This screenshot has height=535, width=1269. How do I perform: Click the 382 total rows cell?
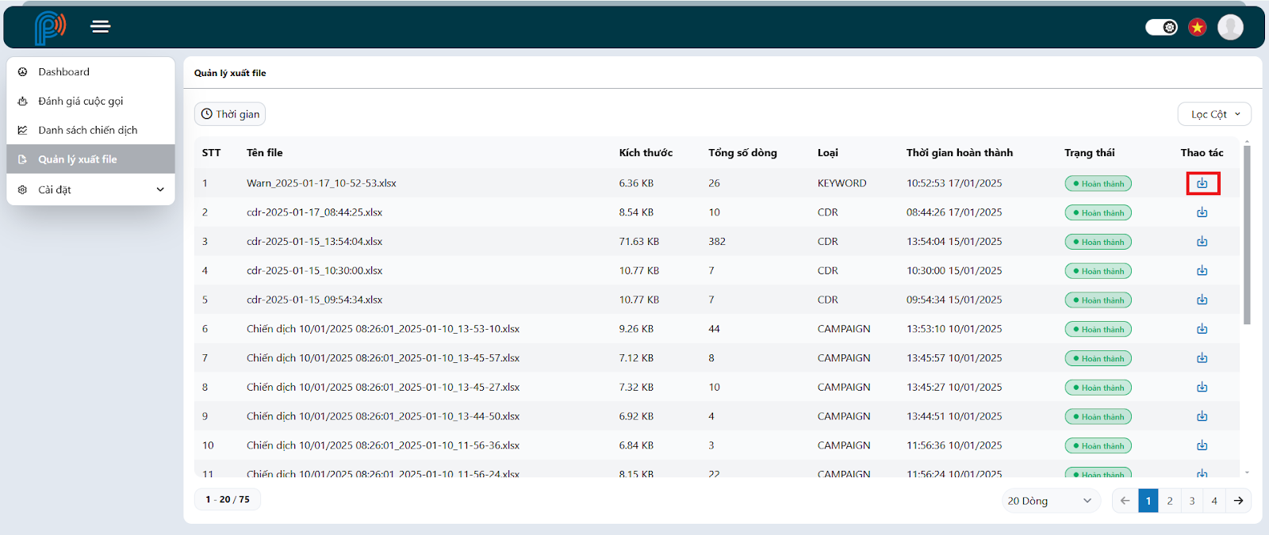point(717,242)
